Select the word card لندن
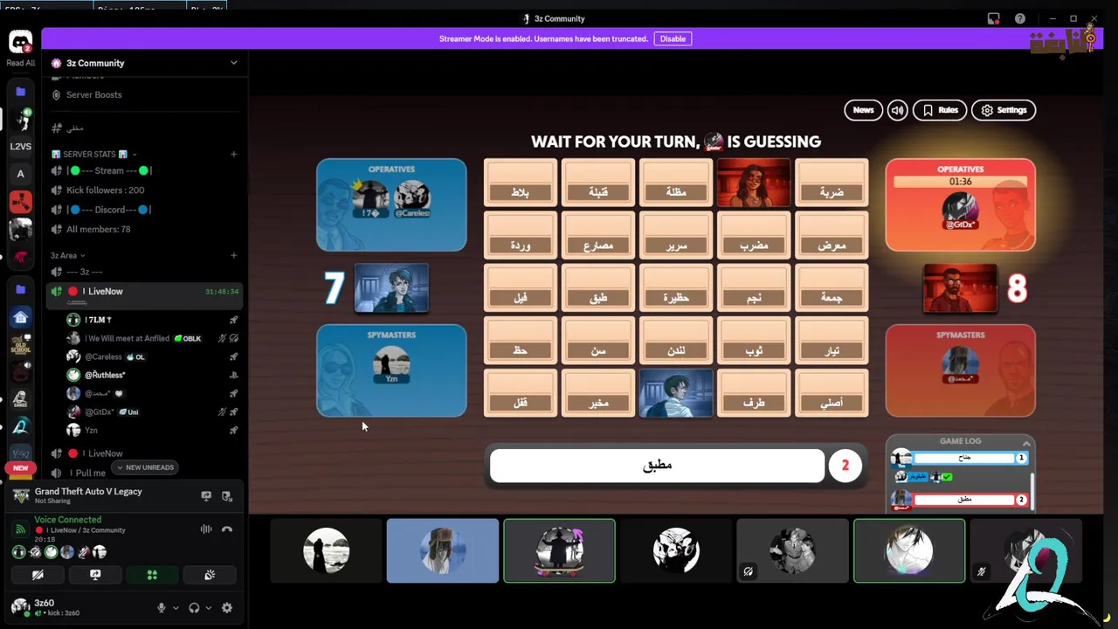 (676, 340)
